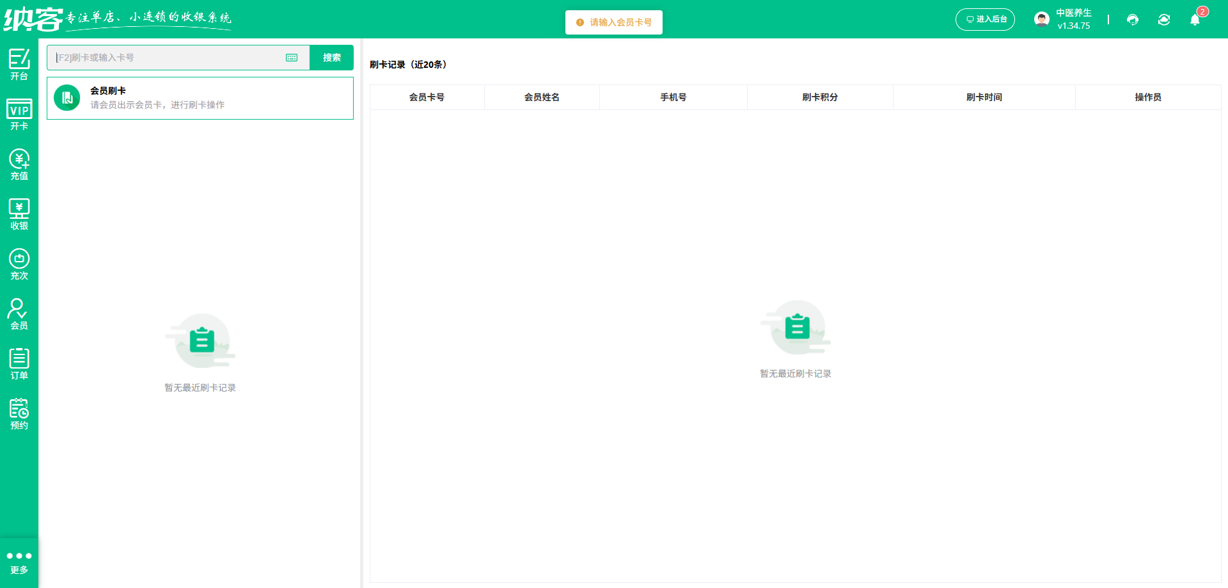Click the 中医养生 account name
Image resolution: width=1228 pixels, height=588 pixels.
[x=1074, y=13]
